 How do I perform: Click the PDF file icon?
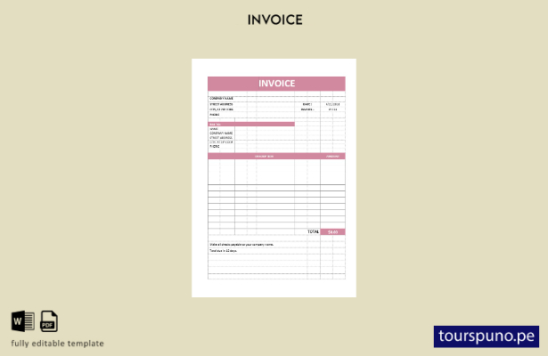[49, 321]
